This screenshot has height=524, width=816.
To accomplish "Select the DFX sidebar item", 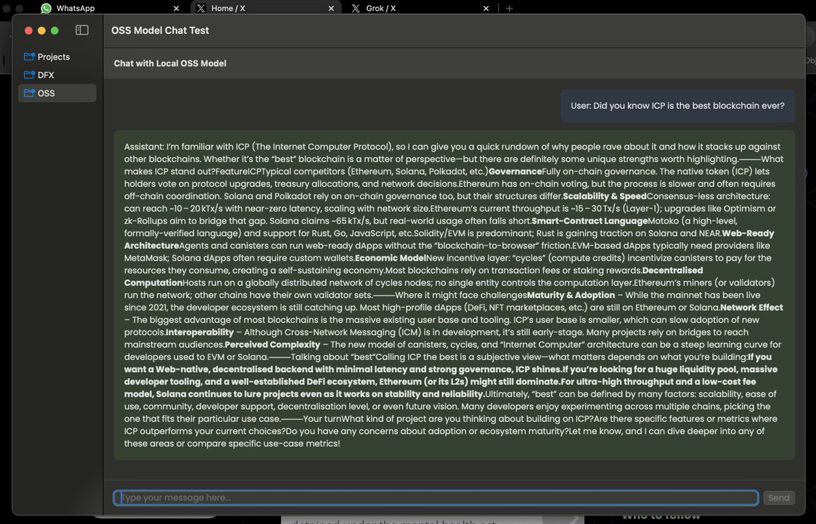I will [x=57, y=75].
